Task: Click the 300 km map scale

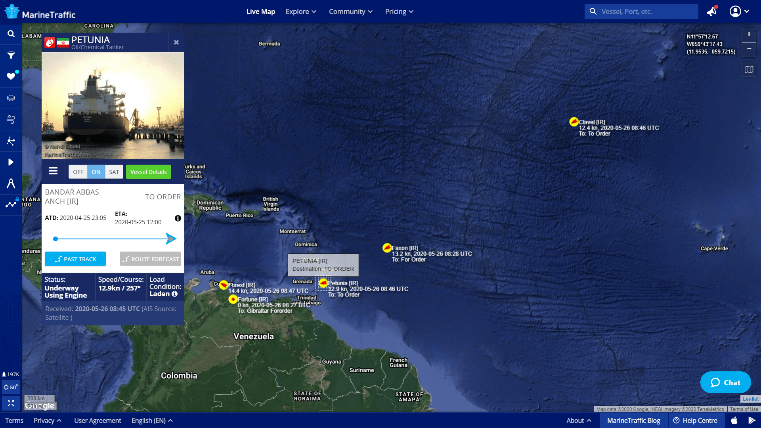Action: pyautogui.click(x=39, y=398)
